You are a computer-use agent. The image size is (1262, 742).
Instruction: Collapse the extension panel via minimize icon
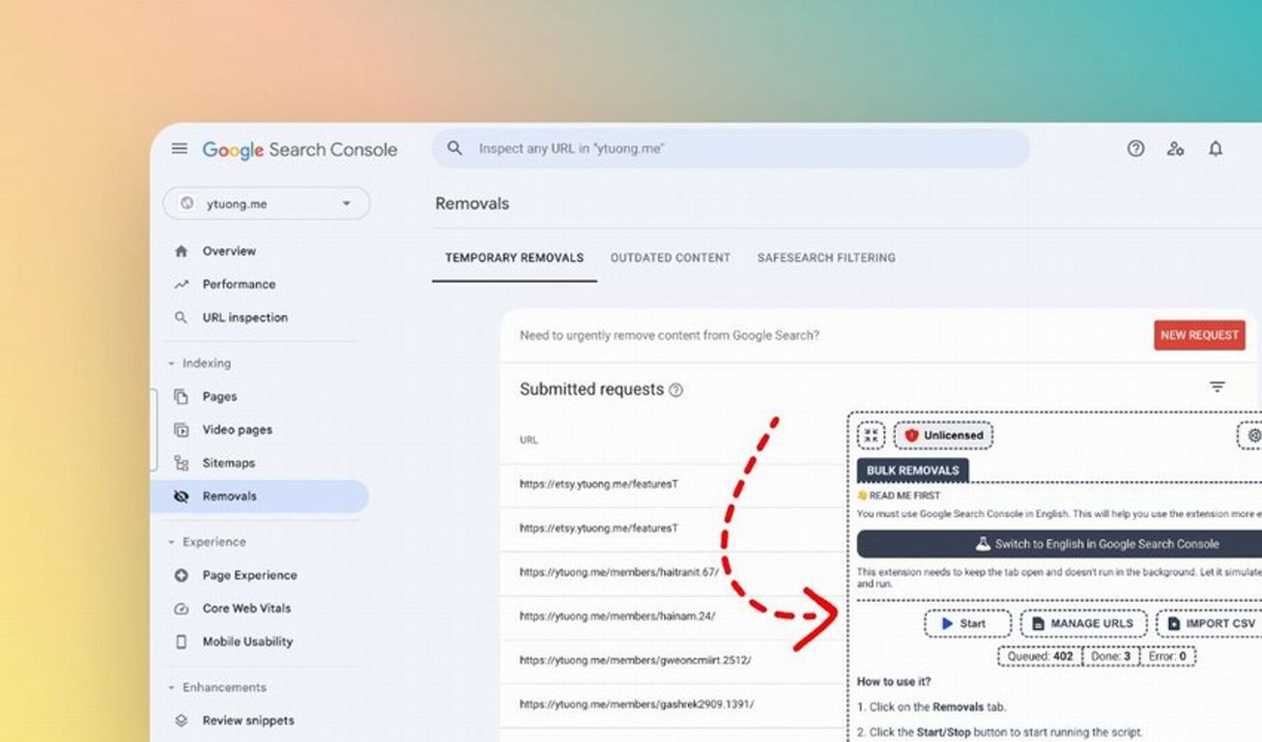click(872, 436)
